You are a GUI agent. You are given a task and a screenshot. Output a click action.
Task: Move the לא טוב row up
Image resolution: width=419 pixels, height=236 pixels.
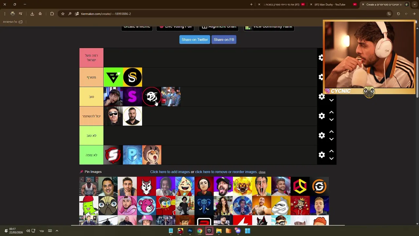click(x=331, y=132)
